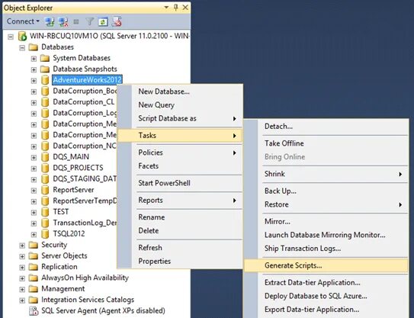Open the Policies submenu
Image resolution: width=414 pixels, height=318 pixels.
point(180,153)
